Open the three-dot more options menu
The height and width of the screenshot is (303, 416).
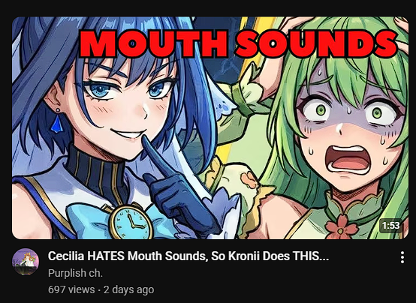[x=402, y=257]
